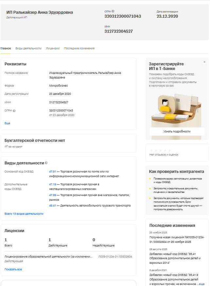Open OKVED code 49.41 link
The height and width of the screenshot is (286, 210).
(52, 206)
